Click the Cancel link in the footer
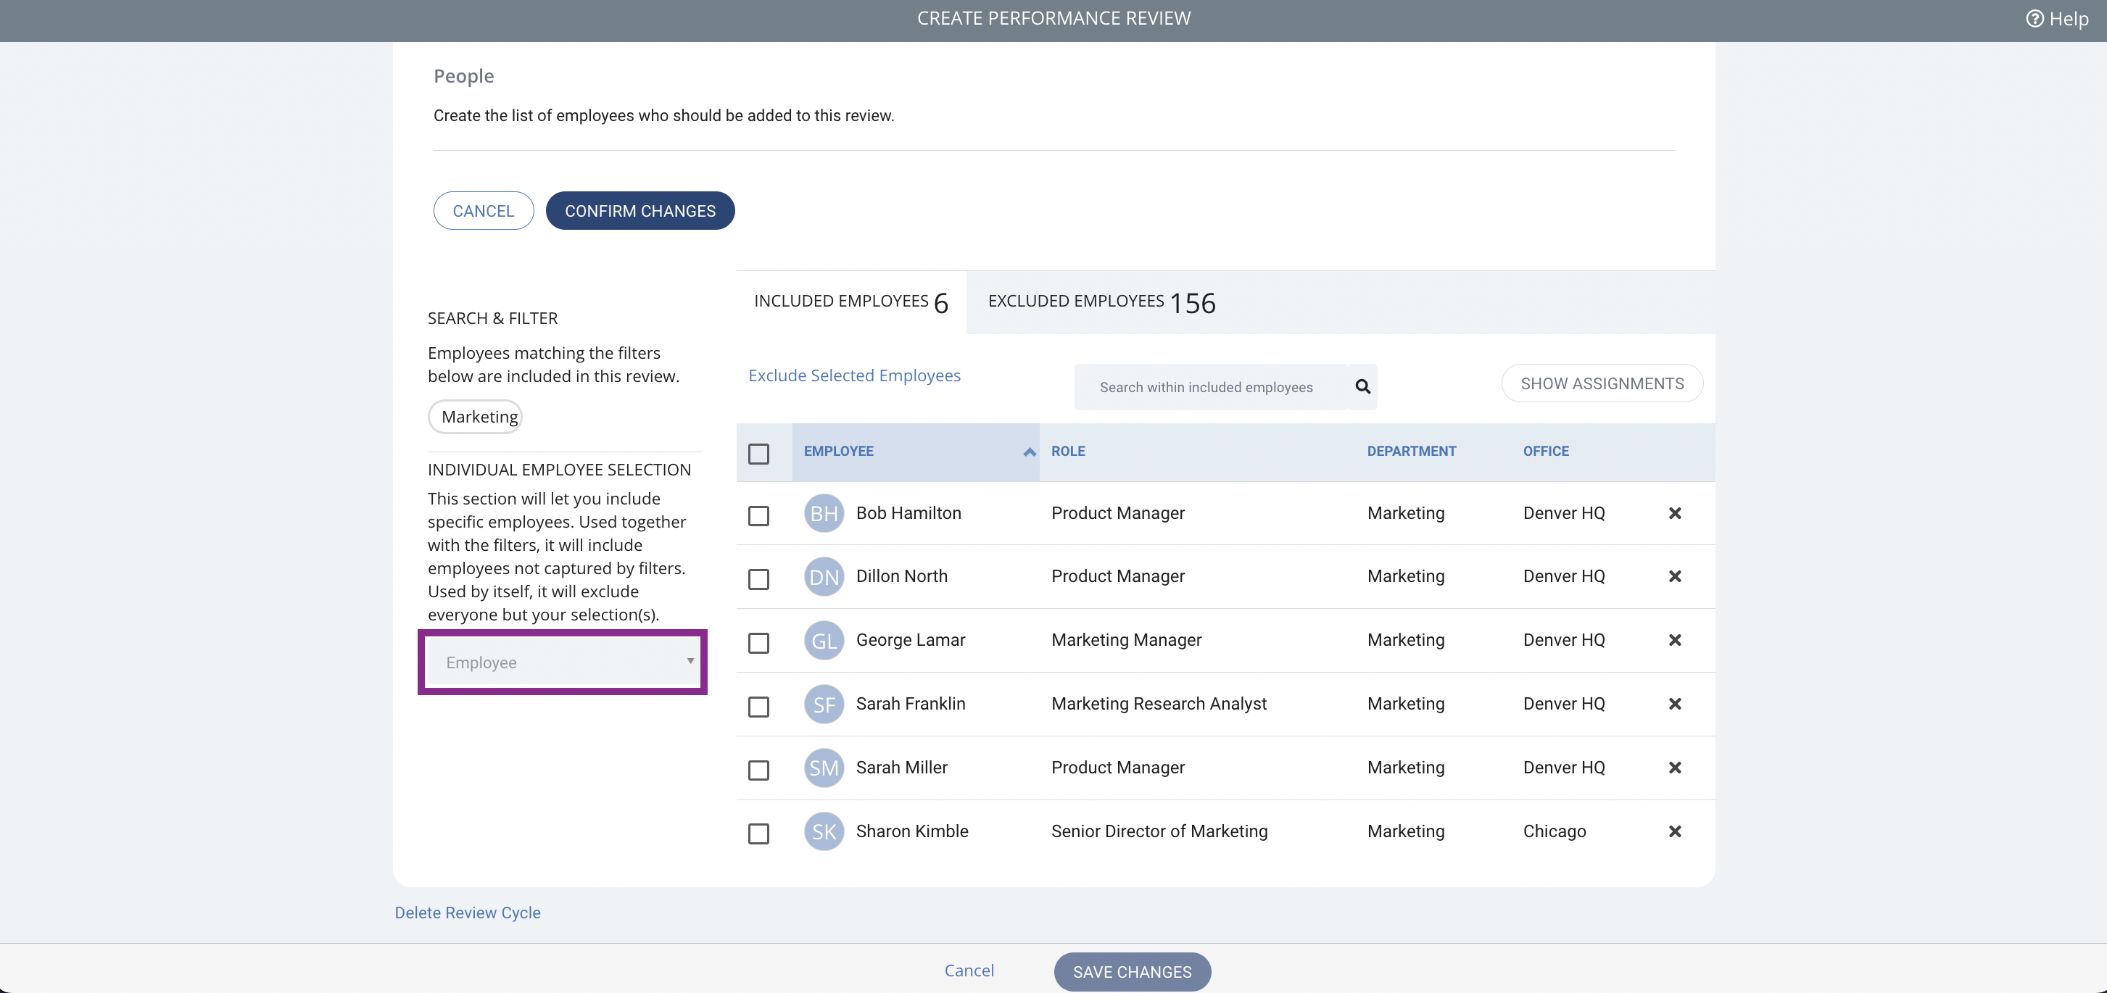 969,970
